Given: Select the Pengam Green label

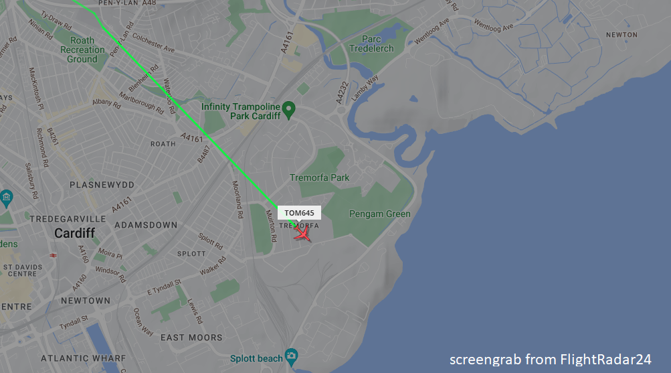Looking at the screenshot, I should tap(379, 214).
